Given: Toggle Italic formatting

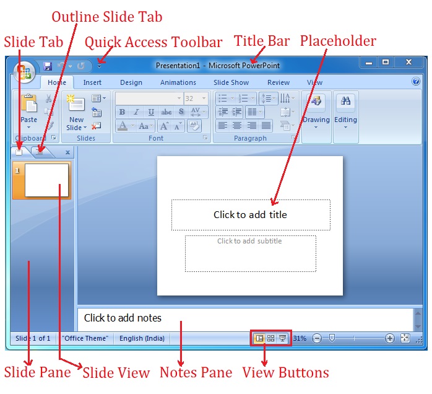Looking at the screenshot, I should [136, 112].
